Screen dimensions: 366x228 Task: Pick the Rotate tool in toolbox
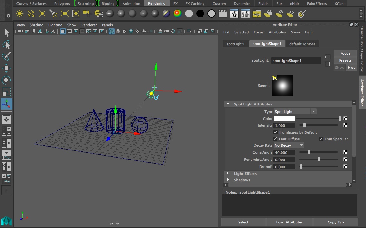coord(6,80)
